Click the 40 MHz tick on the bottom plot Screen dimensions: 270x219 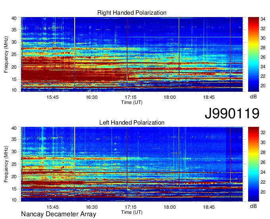(x=14, y=128)
